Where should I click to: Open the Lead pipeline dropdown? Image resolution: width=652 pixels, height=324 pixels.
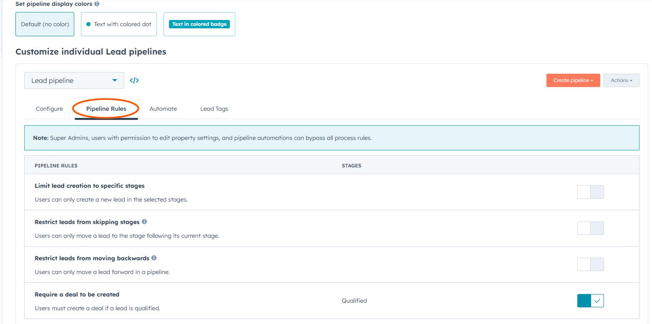[x=74, y=80]
